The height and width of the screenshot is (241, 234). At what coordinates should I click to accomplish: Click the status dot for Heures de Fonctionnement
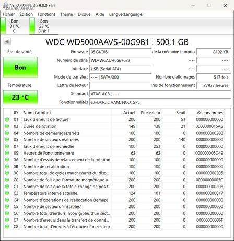click(7, 153)
